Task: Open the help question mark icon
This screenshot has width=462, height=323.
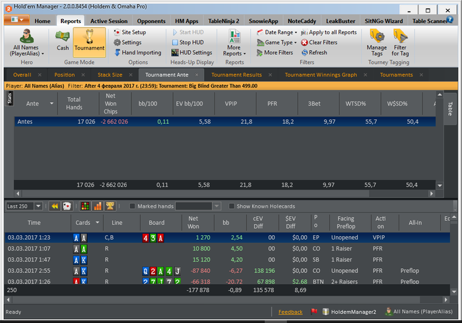Action: (x=449, y=19)
